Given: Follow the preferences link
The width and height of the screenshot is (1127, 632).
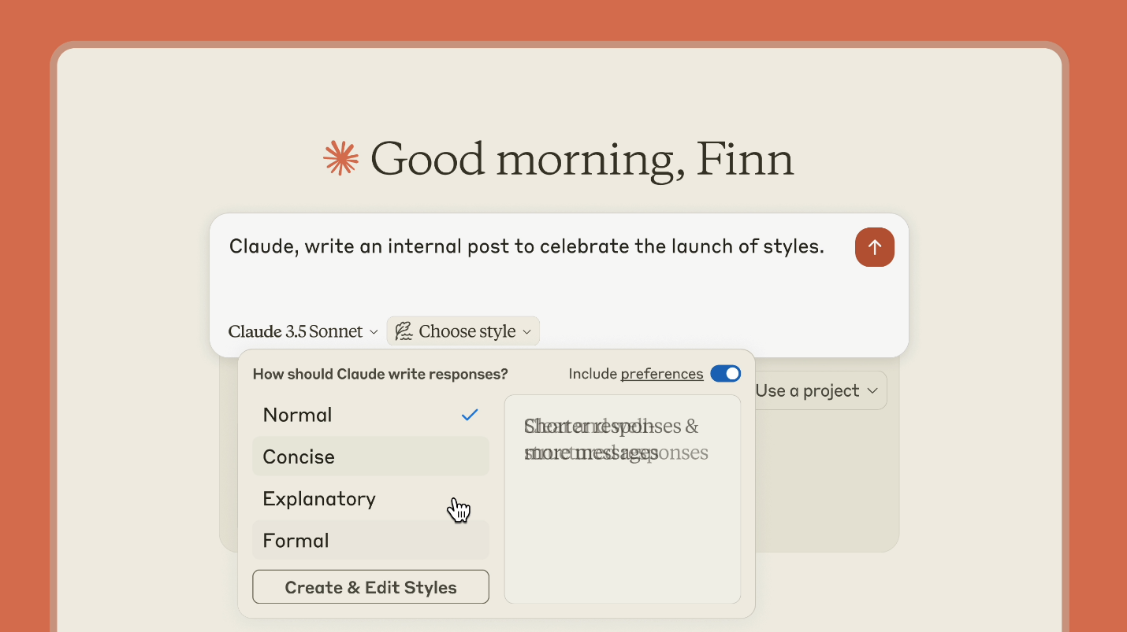Looking at the screenshot, I should tap(662, 374).
